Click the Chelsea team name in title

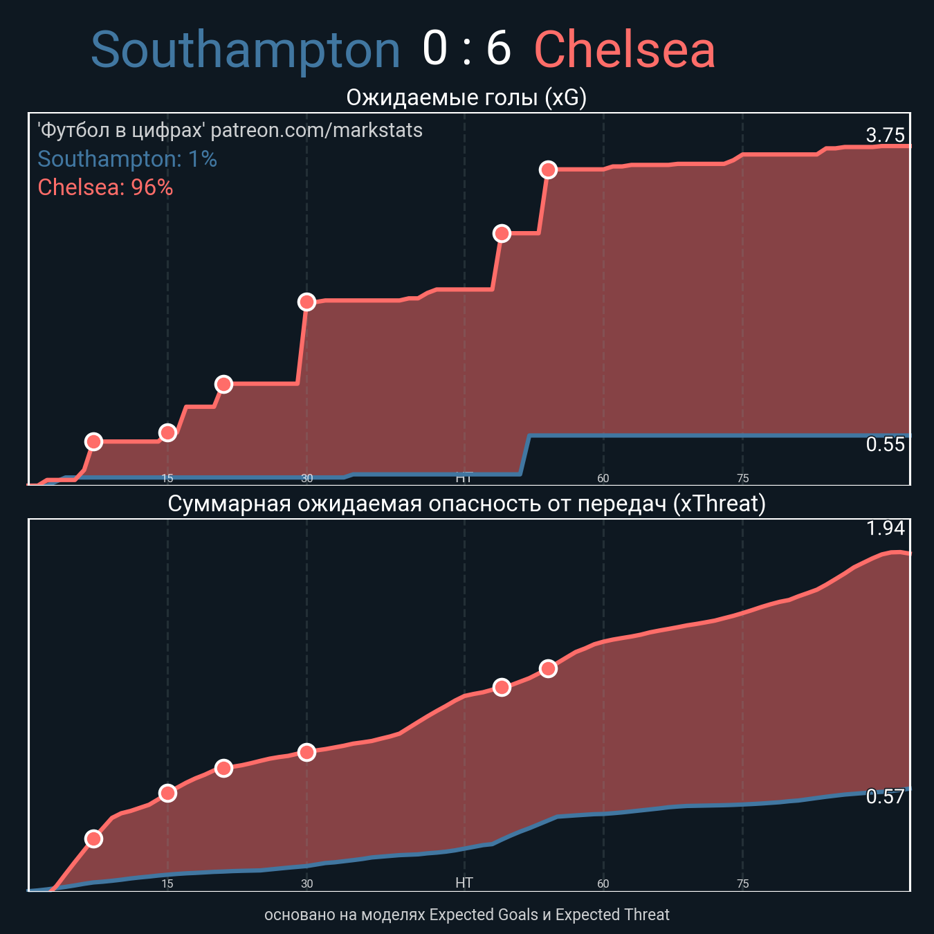coord(625,51)
